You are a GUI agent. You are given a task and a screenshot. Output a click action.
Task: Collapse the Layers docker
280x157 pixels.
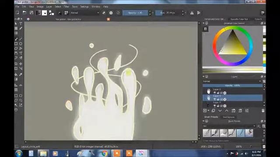point(203,77)
